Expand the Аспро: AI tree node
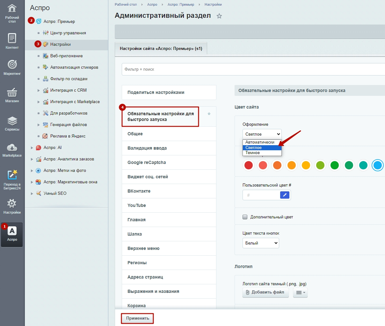This screenshot has height=326, width=385. [32, 148]
